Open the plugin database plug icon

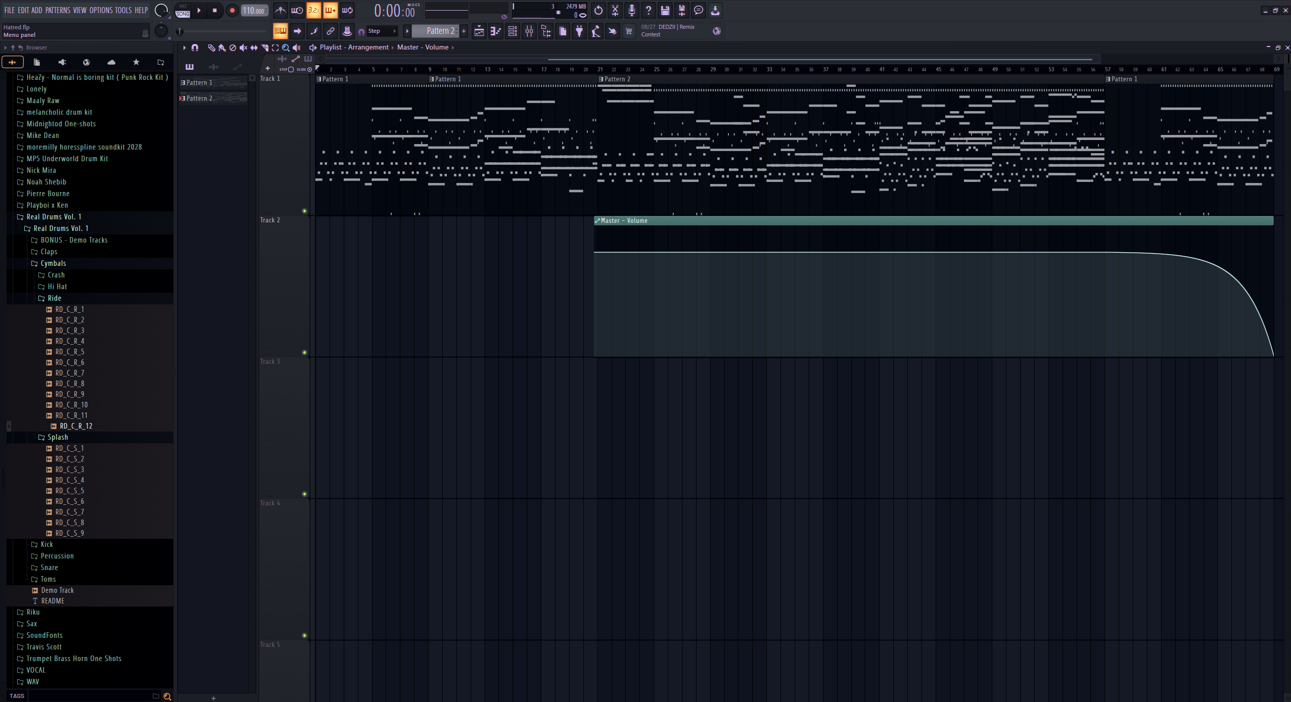579,31
